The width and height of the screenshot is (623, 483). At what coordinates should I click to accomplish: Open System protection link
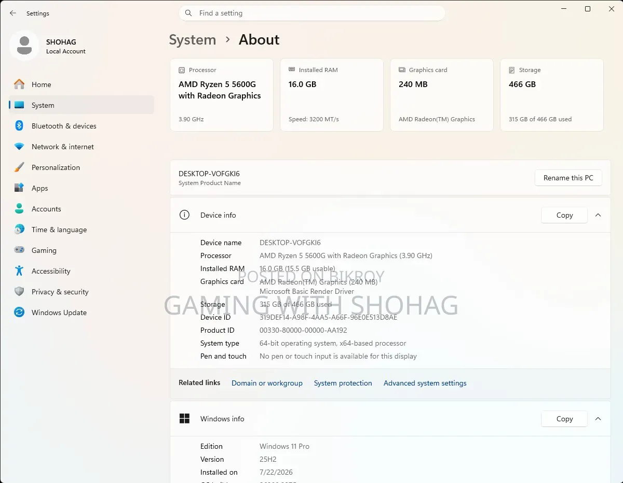point(343,383)
